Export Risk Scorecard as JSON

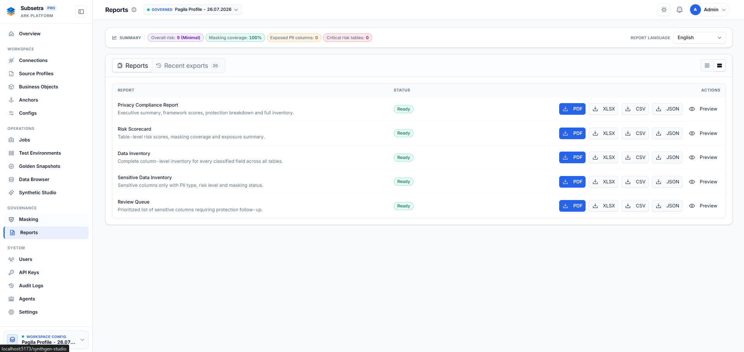pyautogui.click(x=667, y=133)
